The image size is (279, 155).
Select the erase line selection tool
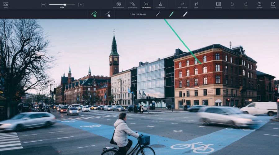point(108,14)
